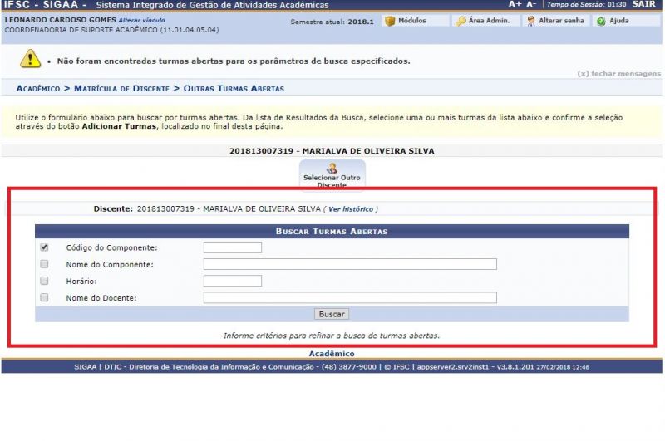The image size is (665, 441).
Task: Check the Horário checkbox
Action: click(x=44, y=281)
